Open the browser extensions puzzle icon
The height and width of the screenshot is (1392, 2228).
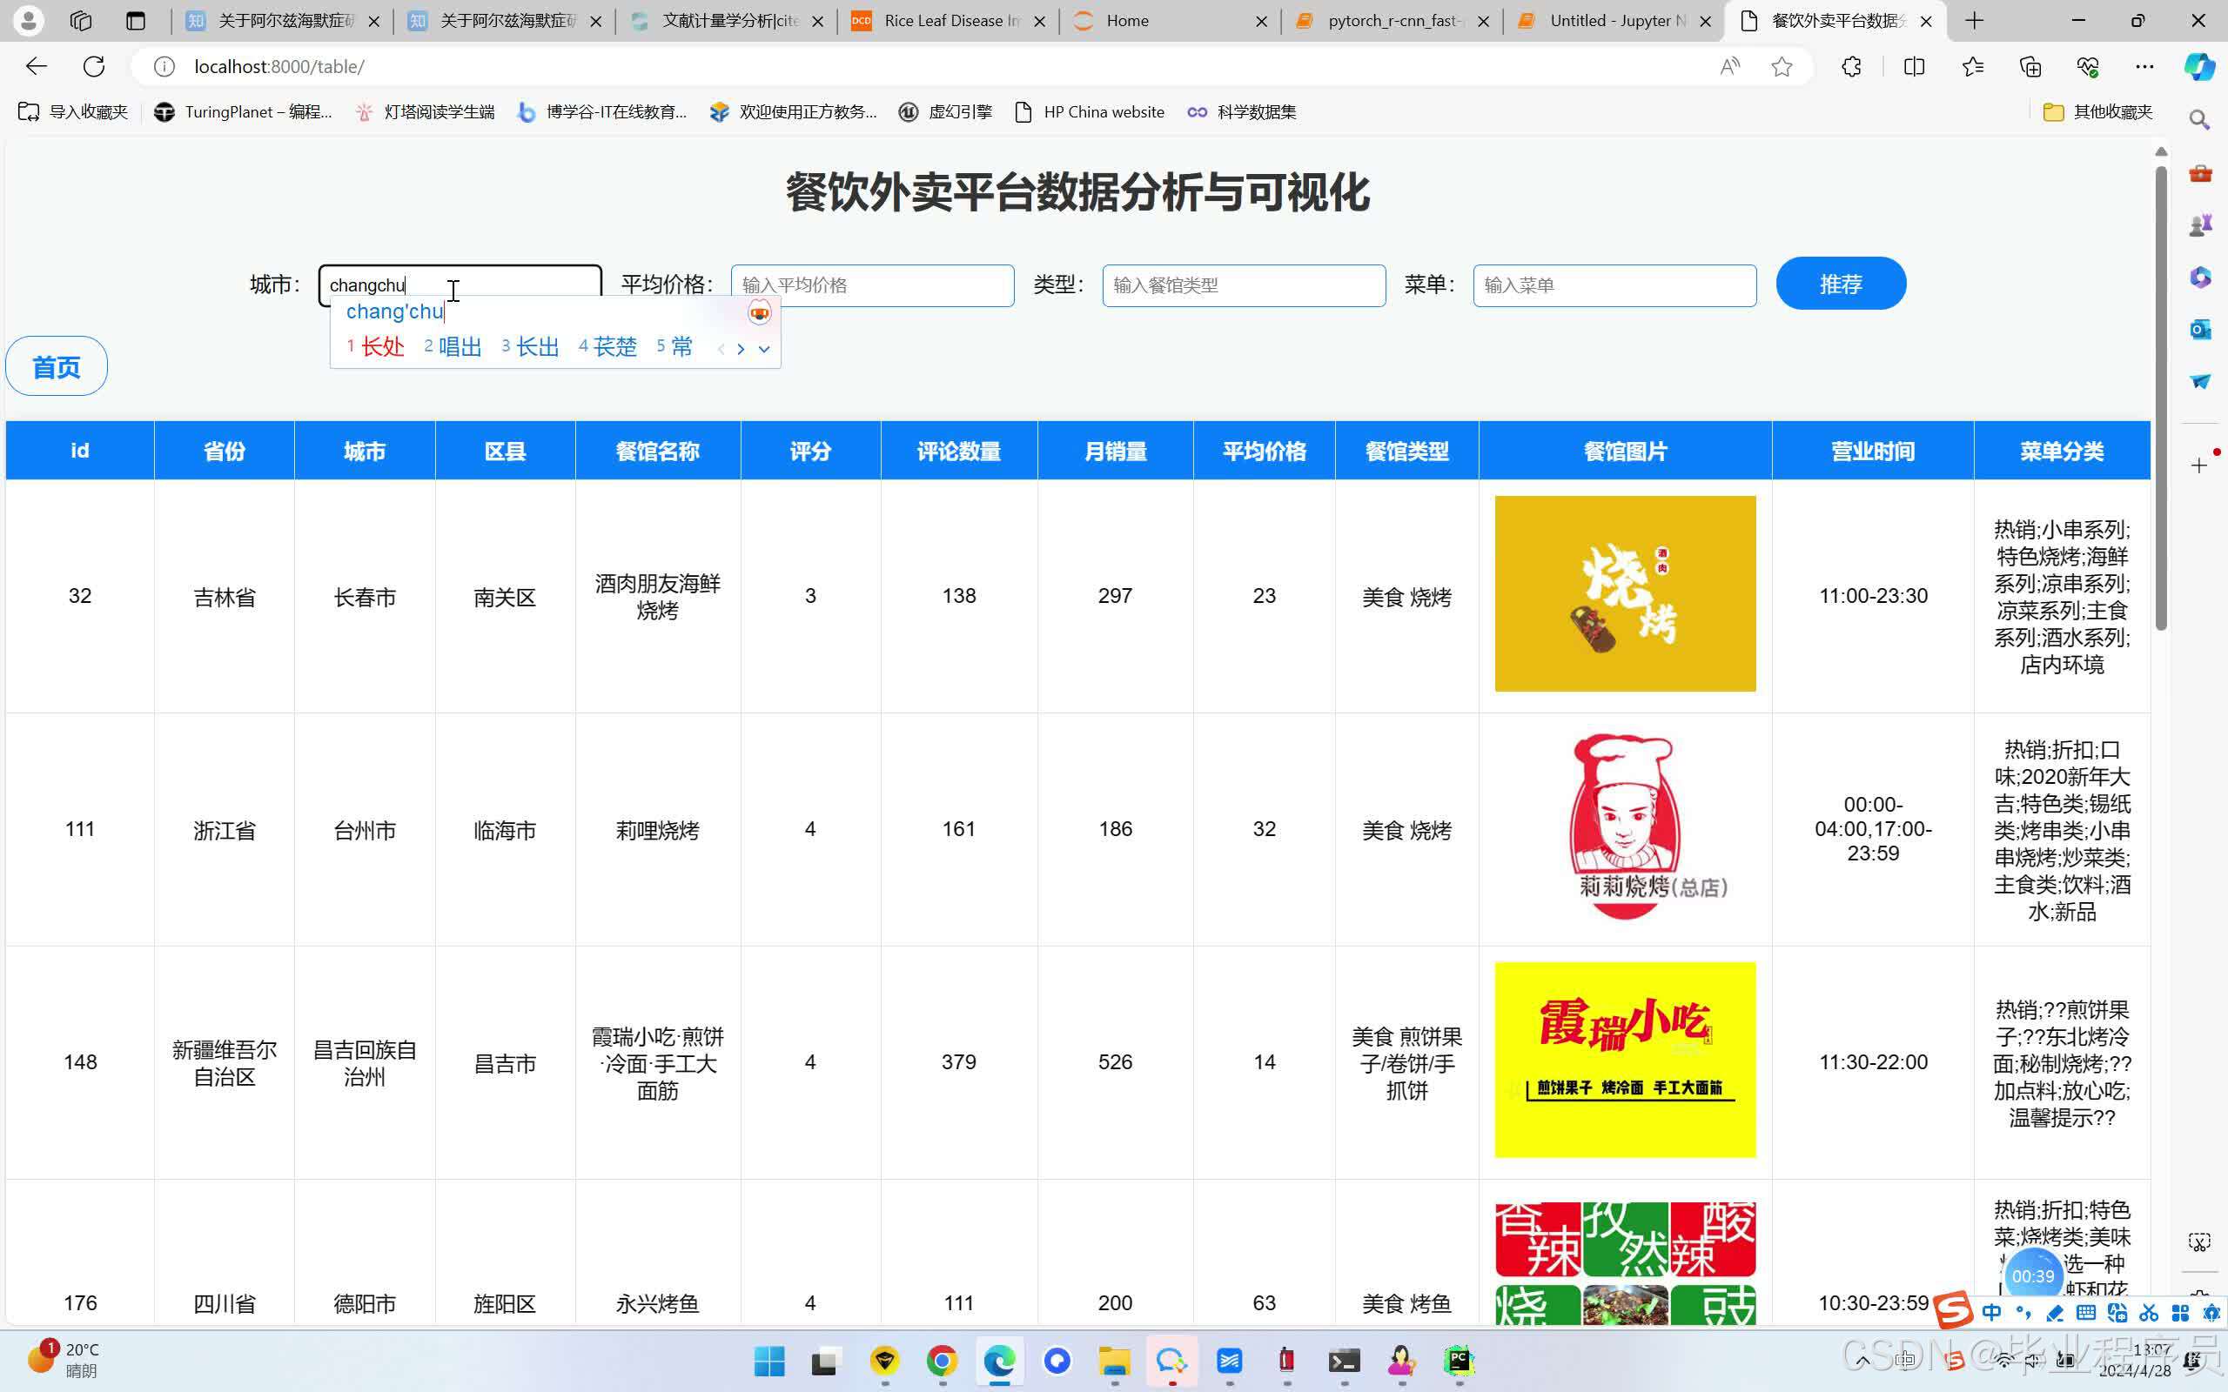tap(1851, 66)
